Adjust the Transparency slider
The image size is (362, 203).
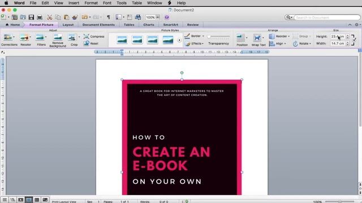click(x=218, y=37)
